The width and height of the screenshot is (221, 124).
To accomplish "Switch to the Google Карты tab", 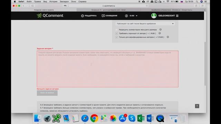I will click(x=172, y=10).
